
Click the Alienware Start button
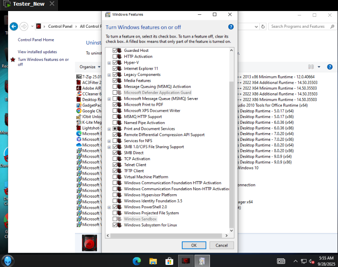[x=8, y=261]
